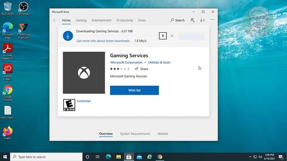This screenshot has height=161, width=287.
Task: Open Get more info about faster downloads
Action: point(103,41)
